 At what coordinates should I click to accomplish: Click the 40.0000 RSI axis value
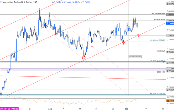(x=170, y=104)
